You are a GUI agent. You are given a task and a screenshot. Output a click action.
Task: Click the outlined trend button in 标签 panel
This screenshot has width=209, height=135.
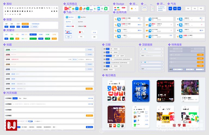click(34, 27)
